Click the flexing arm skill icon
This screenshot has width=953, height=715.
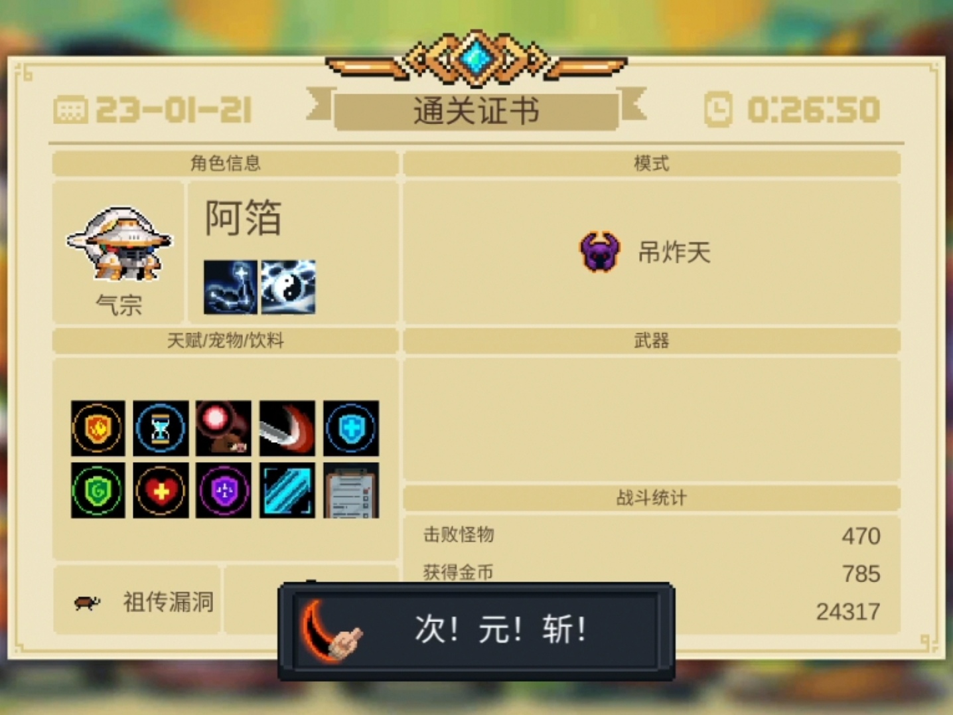click(x=230, y=287)
